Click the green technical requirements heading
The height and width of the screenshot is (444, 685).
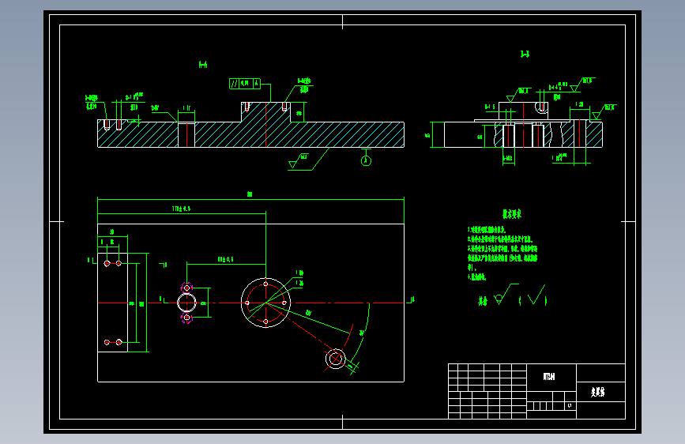point(511,214)
